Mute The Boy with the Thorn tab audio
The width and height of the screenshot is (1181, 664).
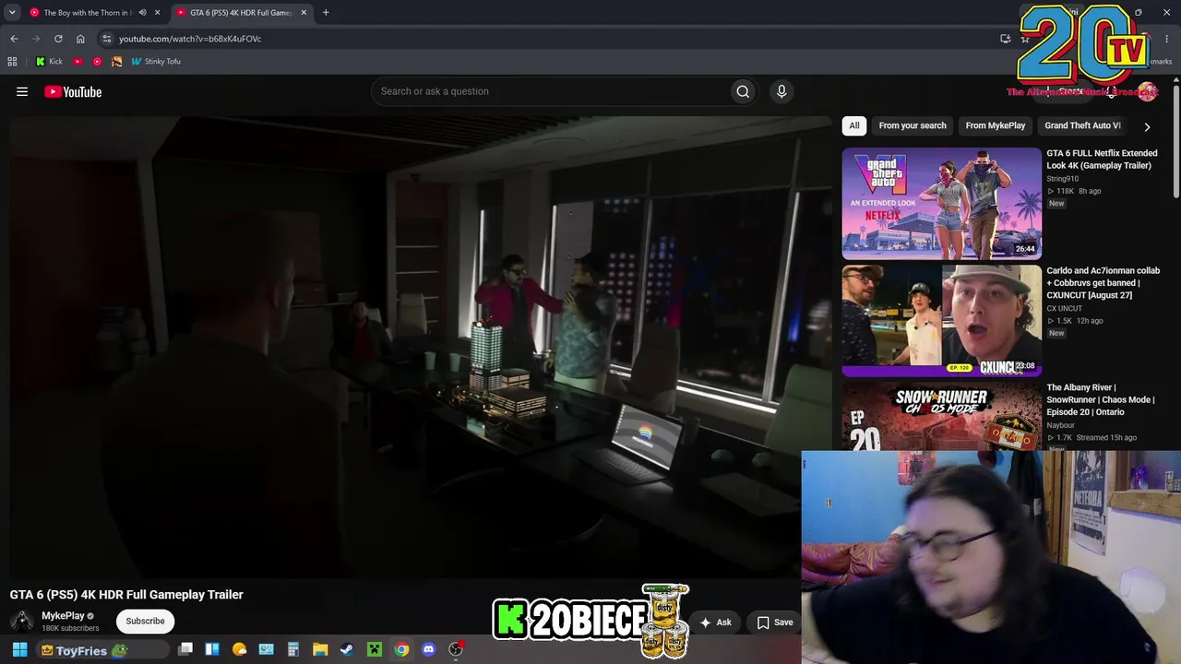pos(142,13)
